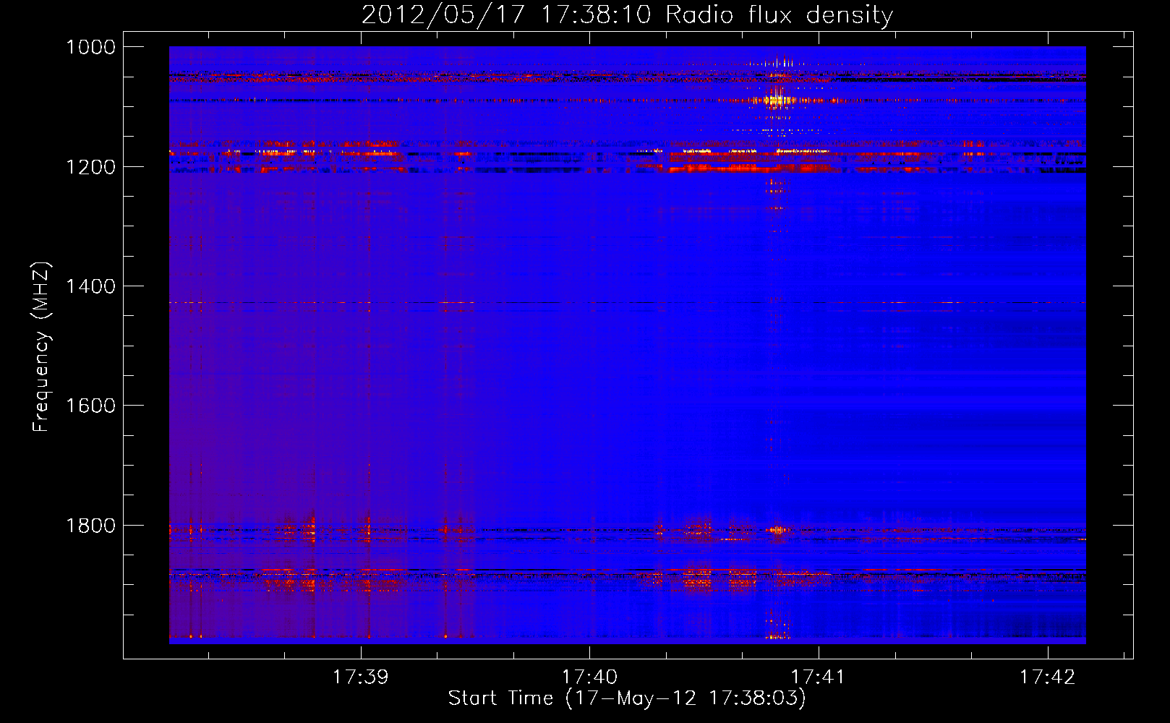Click the 17:39 time tick label
1170x723 pixels.
(x=360, y=677)
